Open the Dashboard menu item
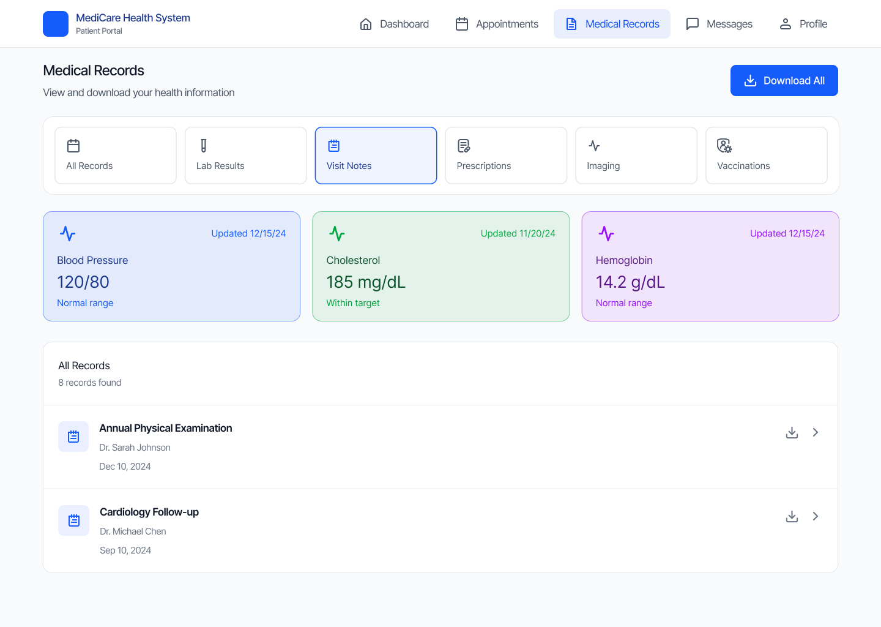This screenshot has height=627, width=881. (395, 23)
